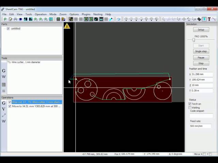Open the Operation menu
This screenshot has height=163, width=218.
click(41, 14)
